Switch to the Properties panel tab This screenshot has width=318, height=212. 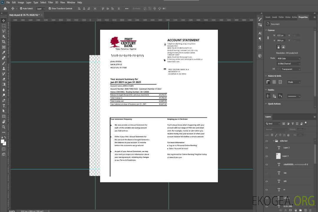303,17
